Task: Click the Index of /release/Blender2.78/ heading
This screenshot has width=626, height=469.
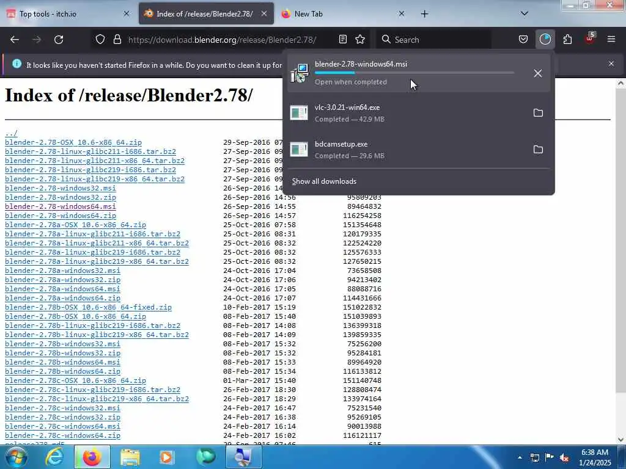Action: pyautogui.click(x=128, y=96)
